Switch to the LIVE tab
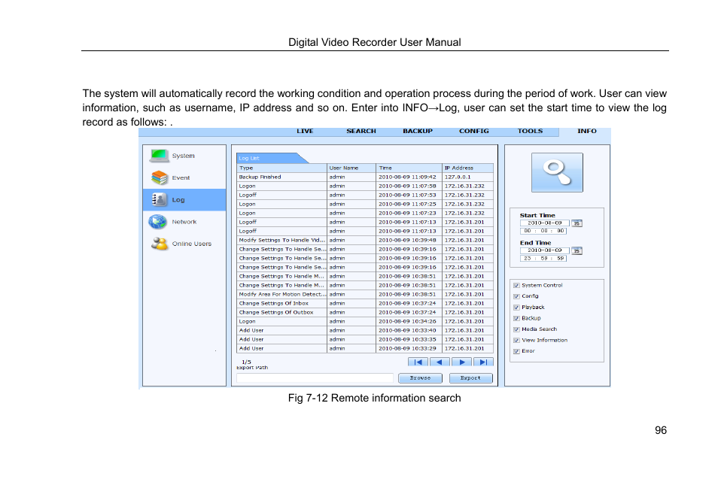This screenshot has height=479, width=718. (x=305, y=132)
